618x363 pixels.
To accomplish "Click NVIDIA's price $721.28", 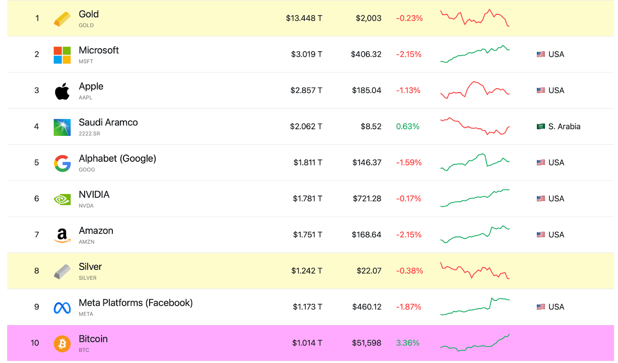I will [367, 199].
